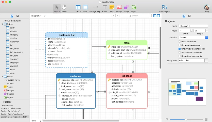Viewport: 212px width, 122px height.
Task: Uncheck Show view dependencies
Action: coord(180,49)
